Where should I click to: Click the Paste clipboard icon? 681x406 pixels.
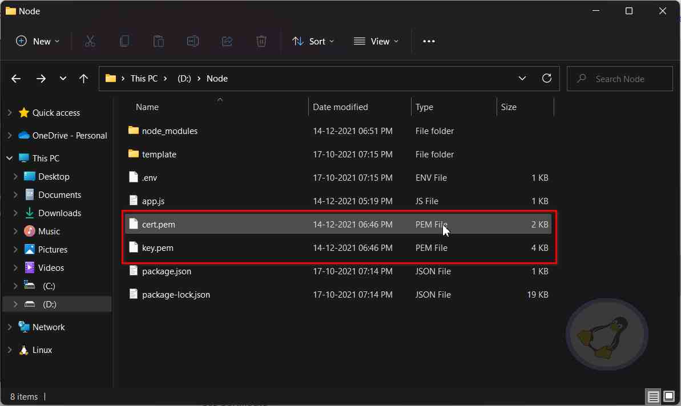point(158,41)
